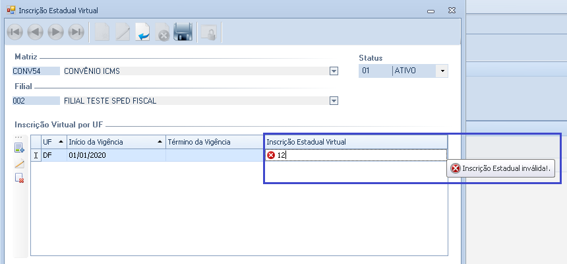This screenshot has height=264, width=567.
Task: Go to the next record
Action: [55, 32]
